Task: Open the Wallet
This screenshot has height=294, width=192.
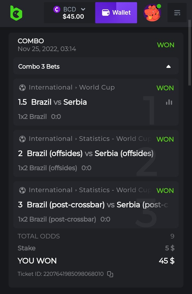Action: coord(116,13)
